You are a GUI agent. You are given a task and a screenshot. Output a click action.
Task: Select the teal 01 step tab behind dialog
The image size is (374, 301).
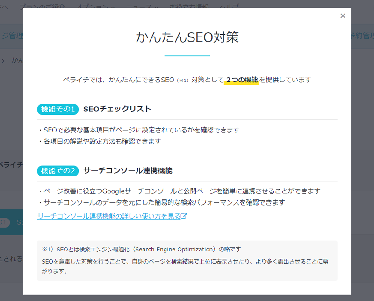click(x=5, y=222)
